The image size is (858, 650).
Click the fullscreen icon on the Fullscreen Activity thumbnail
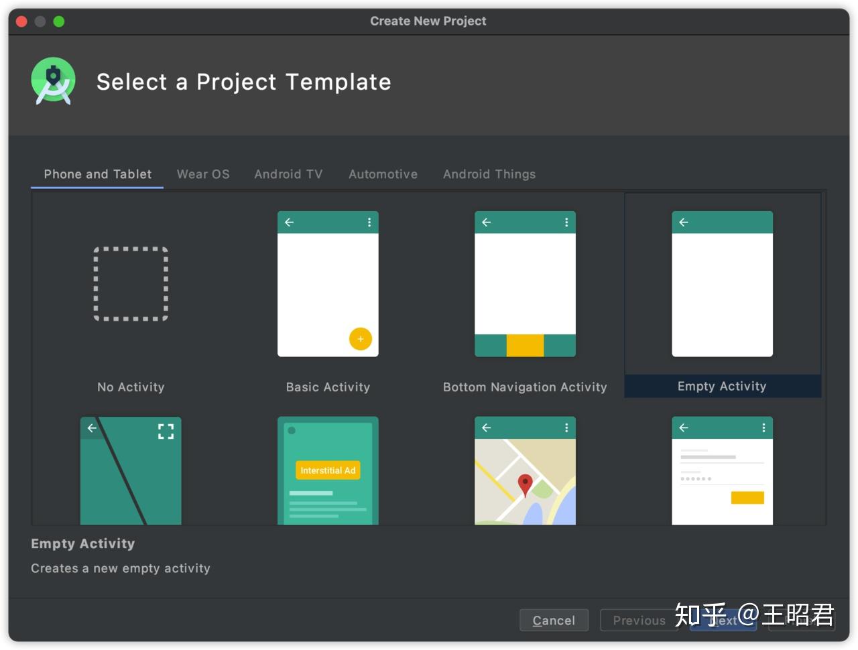pyautogui.click(x=166, y=431)
